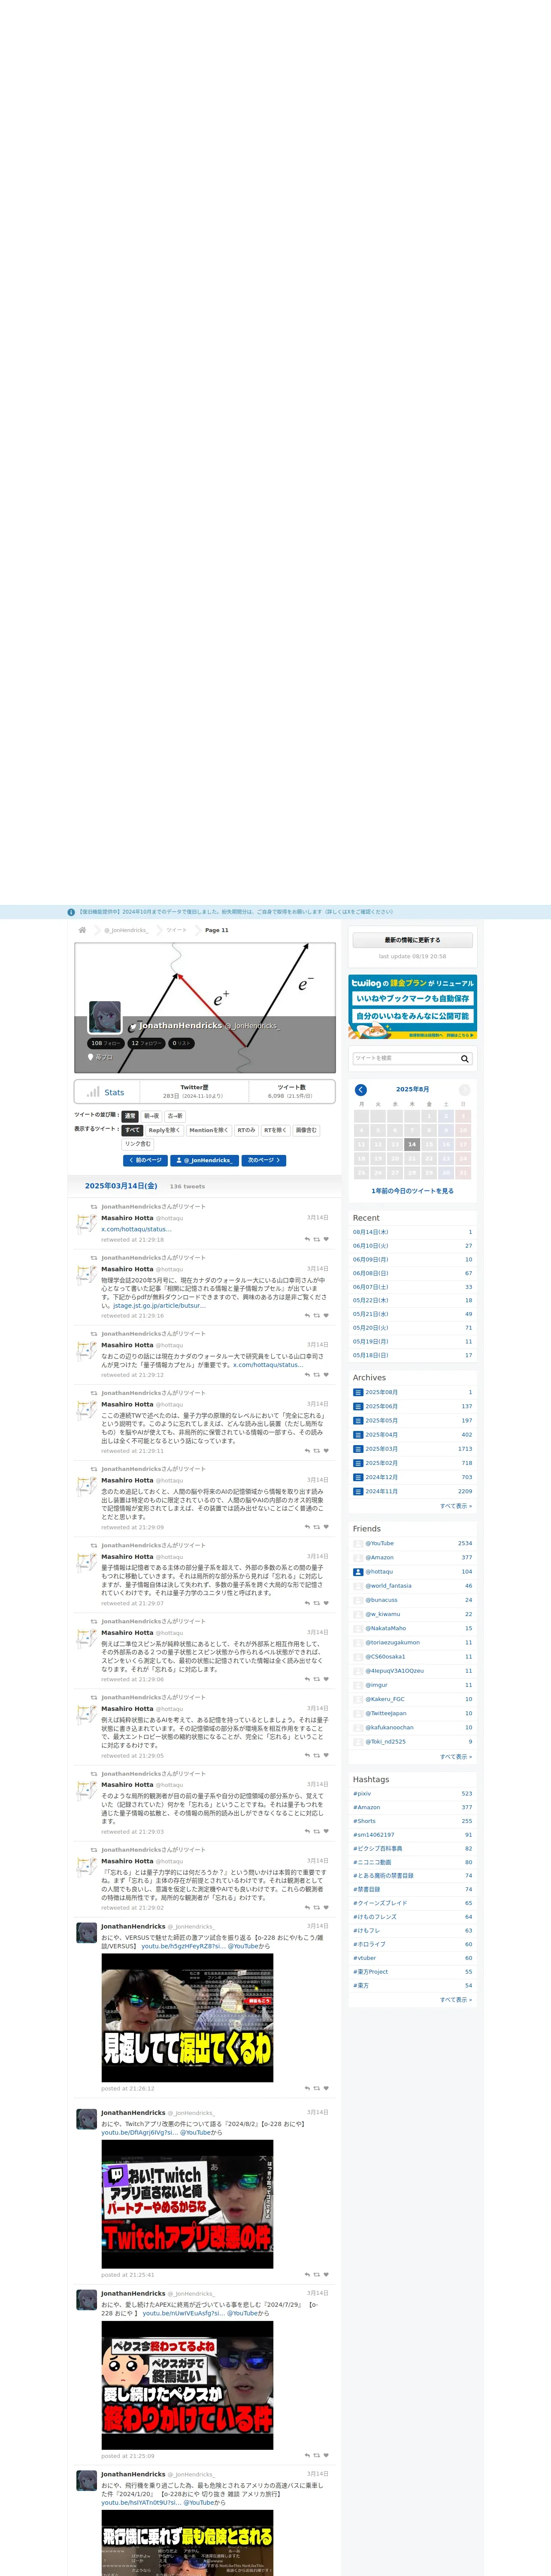Open archive month 2025年04月
Screen dimensions: 551x2576
point(381,1435)
